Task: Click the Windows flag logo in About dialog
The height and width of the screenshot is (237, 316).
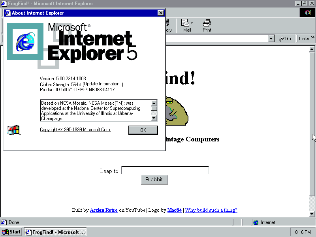Action: click(13, 130)
